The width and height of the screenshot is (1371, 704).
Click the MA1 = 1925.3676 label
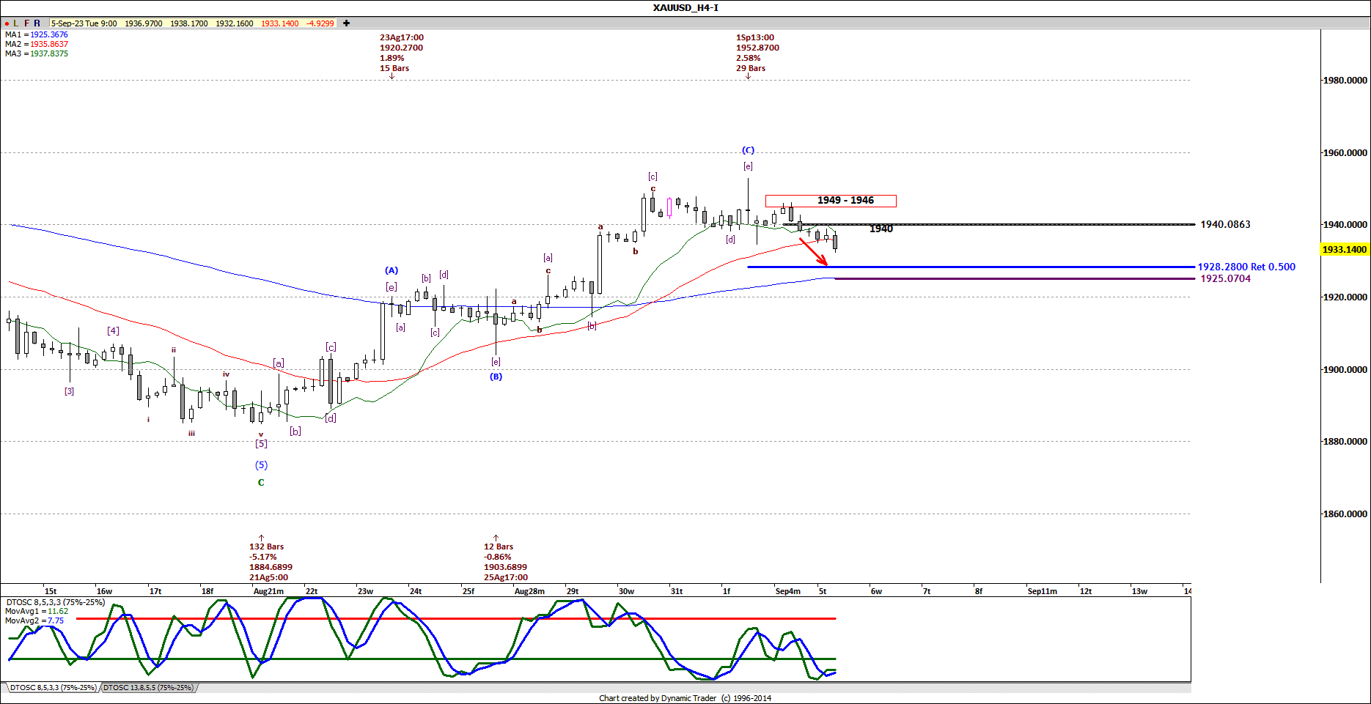(x=35, y=34)
